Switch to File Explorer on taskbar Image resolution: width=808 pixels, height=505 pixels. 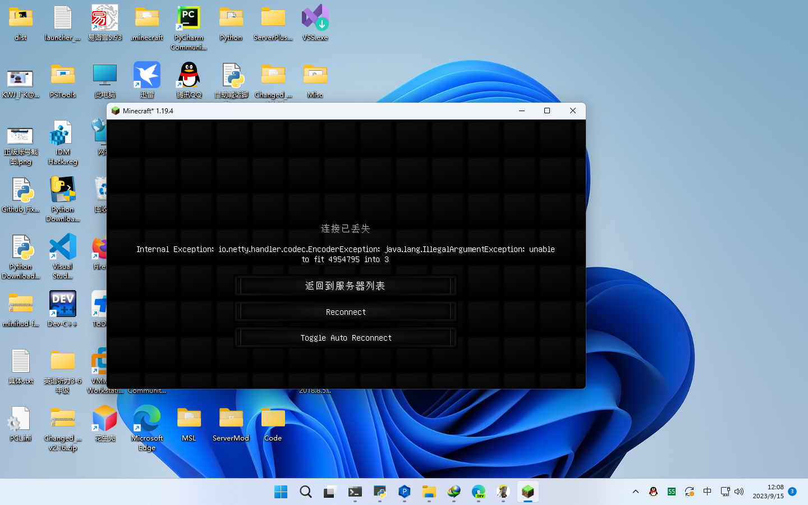point(429,492)
